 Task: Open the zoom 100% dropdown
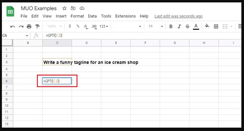point(55,26)
